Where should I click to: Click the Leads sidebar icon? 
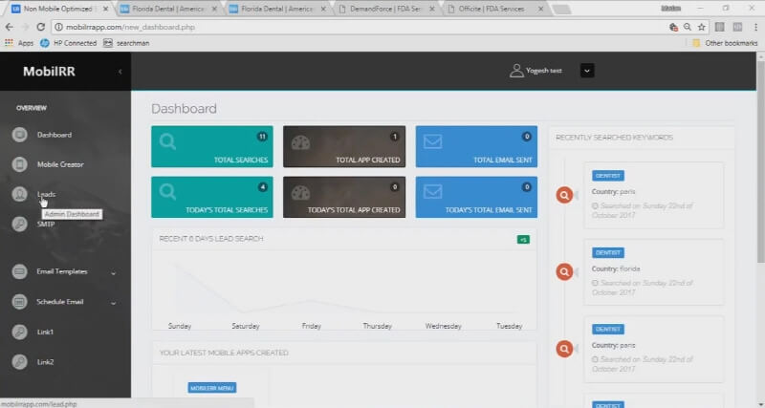click(x=19, y=194)
